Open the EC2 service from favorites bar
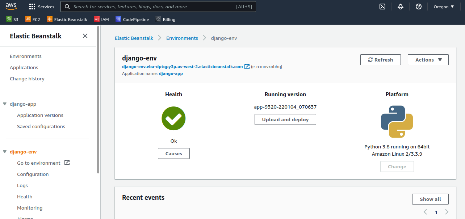Viewport: 465px width, 219px height. click(x=32, y=19)
